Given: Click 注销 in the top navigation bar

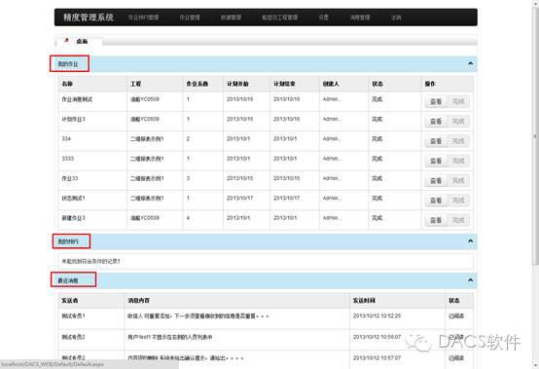Looking at the screenshot, I should 396,18.
